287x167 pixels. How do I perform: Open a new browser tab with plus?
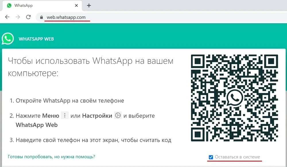[x=89, y=5]
